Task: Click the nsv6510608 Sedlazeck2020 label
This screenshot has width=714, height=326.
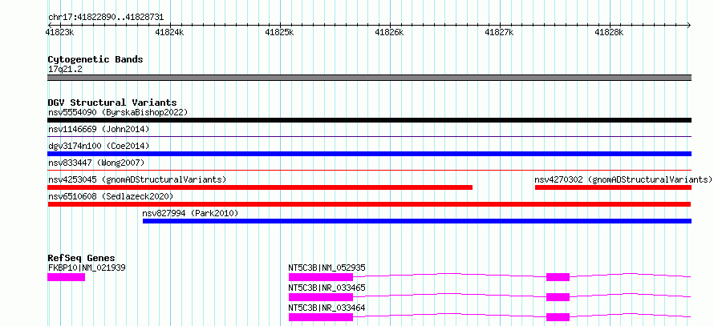Action: coord(111,196)
